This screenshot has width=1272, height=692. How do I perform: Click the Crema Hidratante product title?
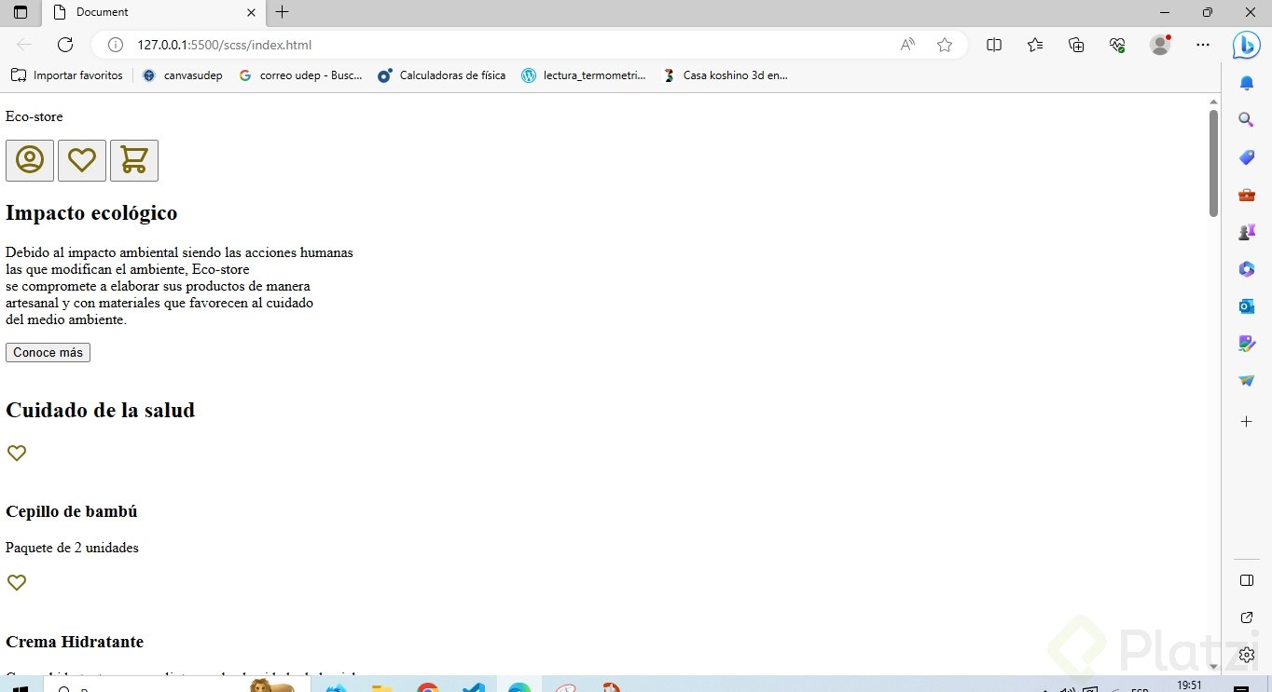coord(75,642)
